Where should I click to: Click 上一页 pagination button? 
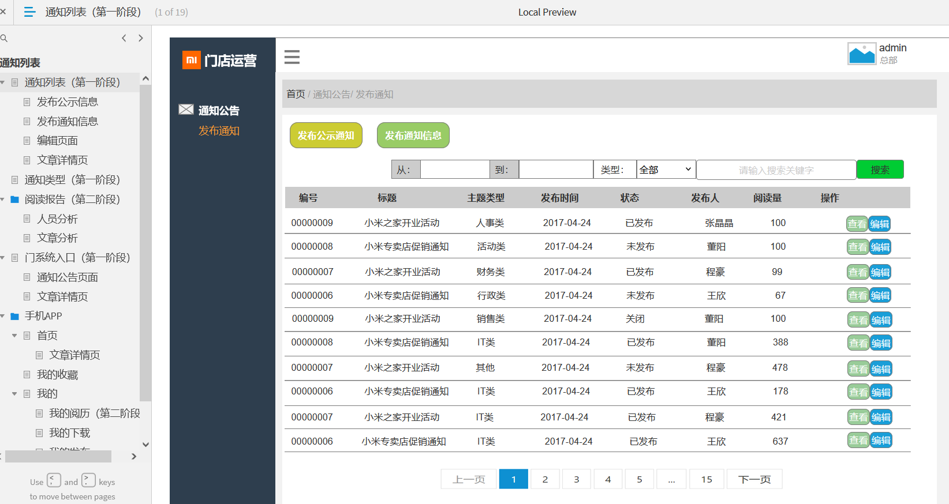[469, 479]
